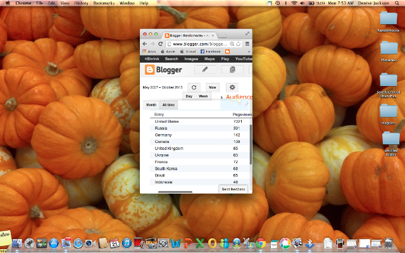Open Spotlight search in the menu bar
The width and height of the screenshot is (405, 253).
coord(397,3)
